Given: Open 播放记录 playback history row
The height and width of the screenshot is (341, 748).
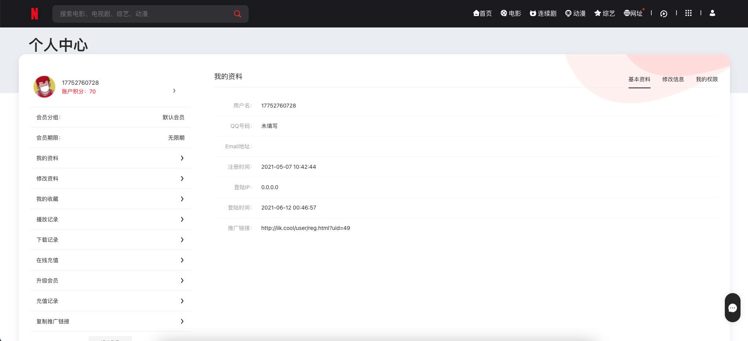Looking at the screenshot, I should pyautogui.click(x=110, y=219).
